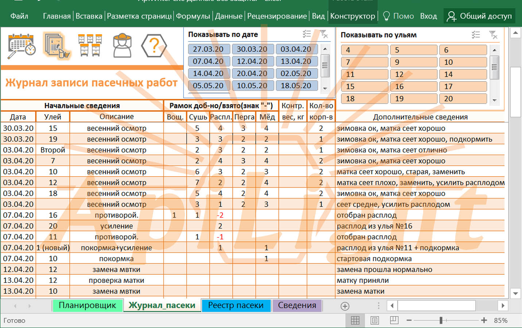The width and height of the screenshot is (522, 328).
Task: Clear the hives slicer filter
Action: pyautogui.click(x=493, y=35)
